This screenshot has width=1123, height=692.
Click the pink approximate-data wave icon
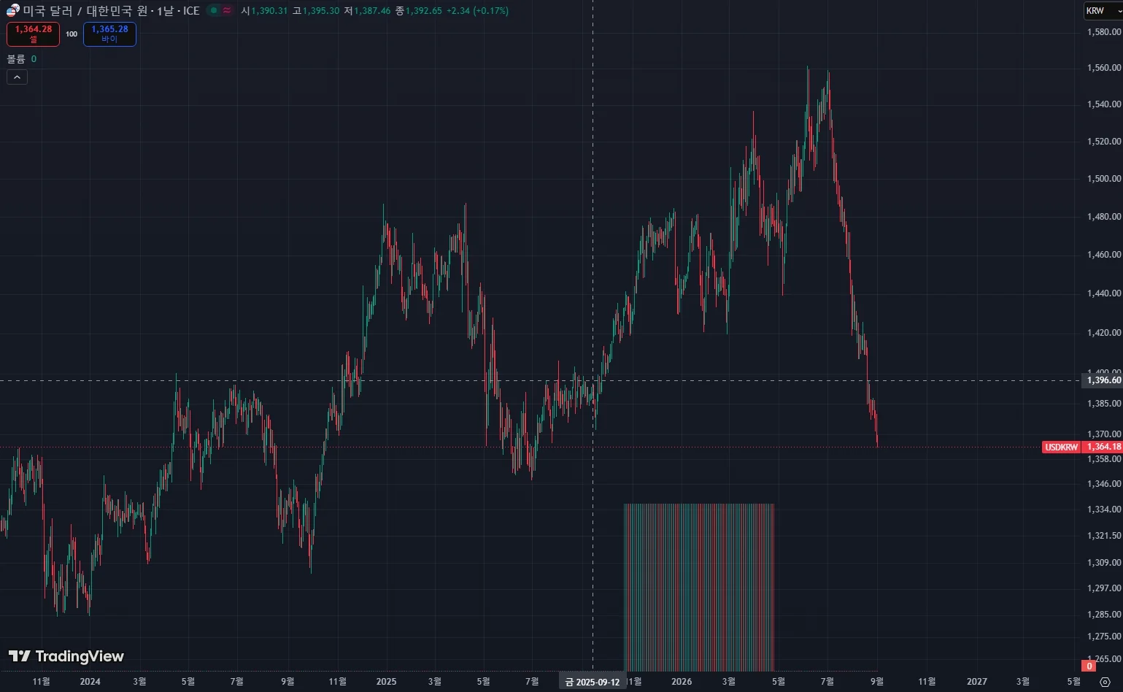(227, 10)
